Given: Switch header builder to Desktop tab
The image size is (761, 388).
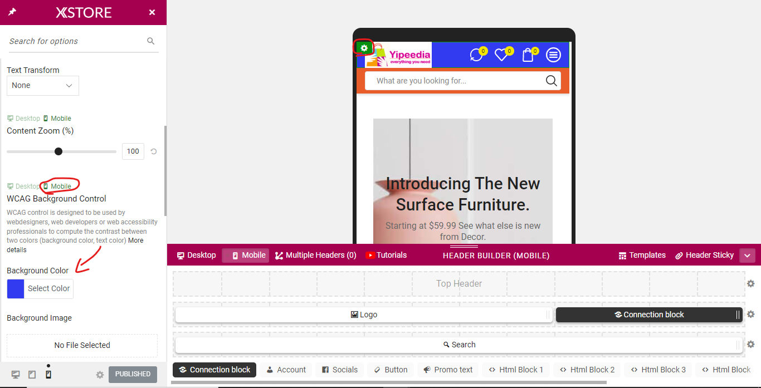Looking at the screenshot, I should 196,256.
